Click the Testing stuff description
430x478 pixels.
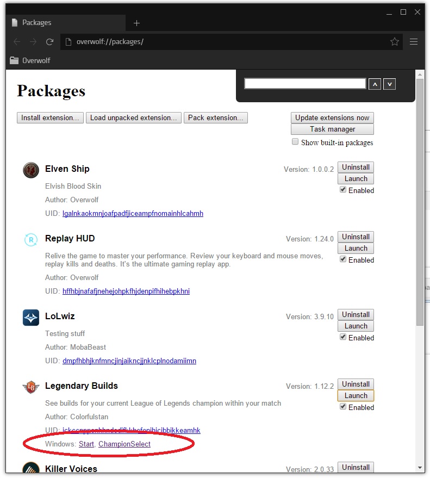click(65, 334)
